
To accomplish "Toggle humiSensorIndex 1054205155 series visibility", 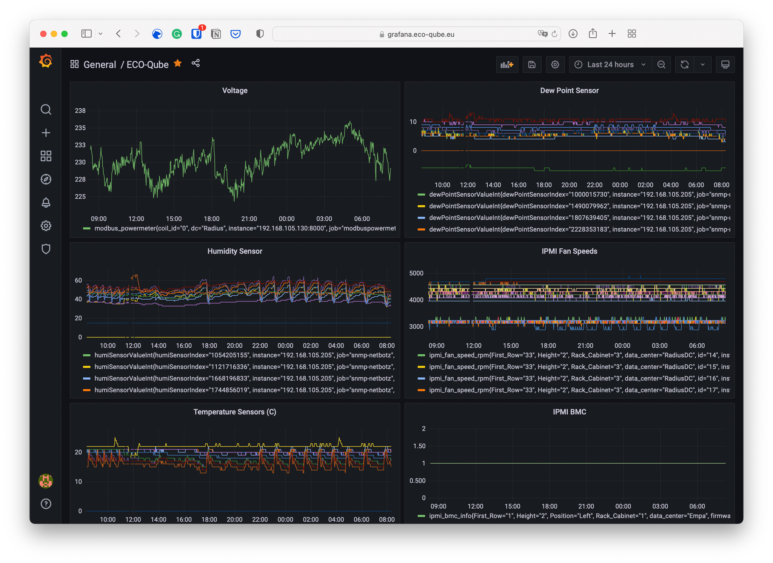I will [244, 355].
